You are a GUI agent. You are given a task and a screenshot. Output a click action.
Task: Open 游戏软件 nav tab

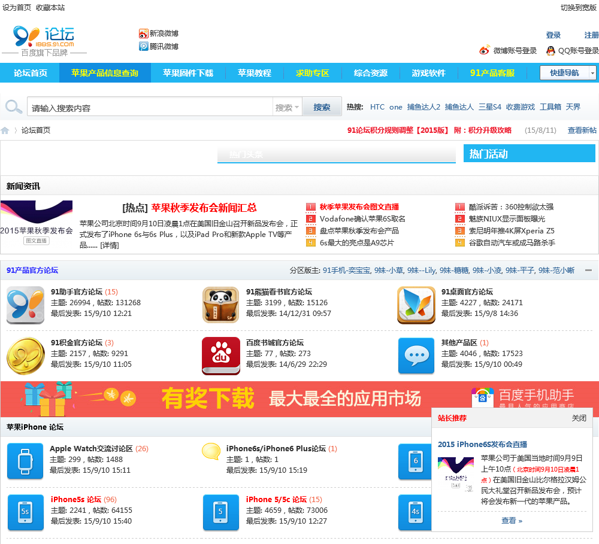429,73
